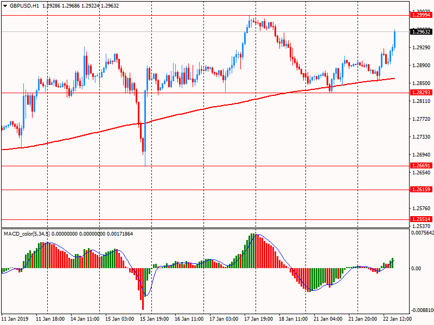Click the MACD value 0.00171864 in the header
The width and height of the screenshot is (434, 325).
click(x=119, y=234)
